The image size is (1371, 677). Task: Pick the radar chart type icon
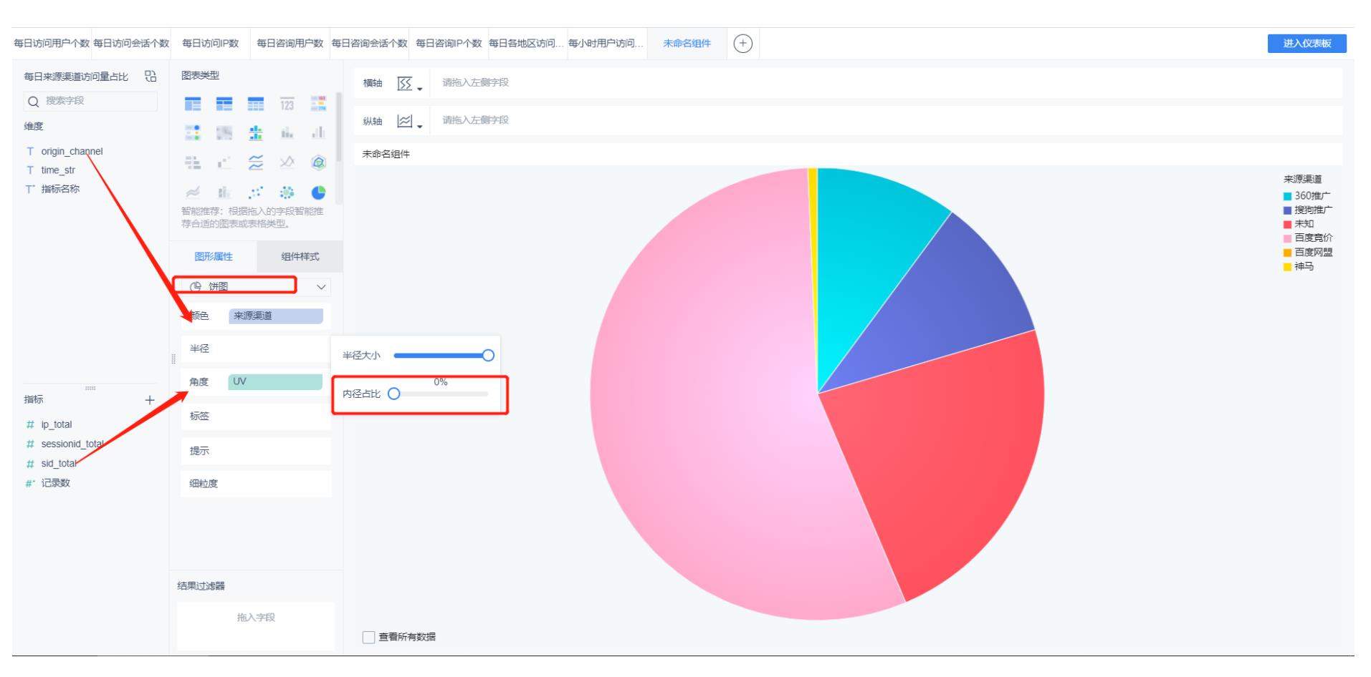tap(319, 162)
